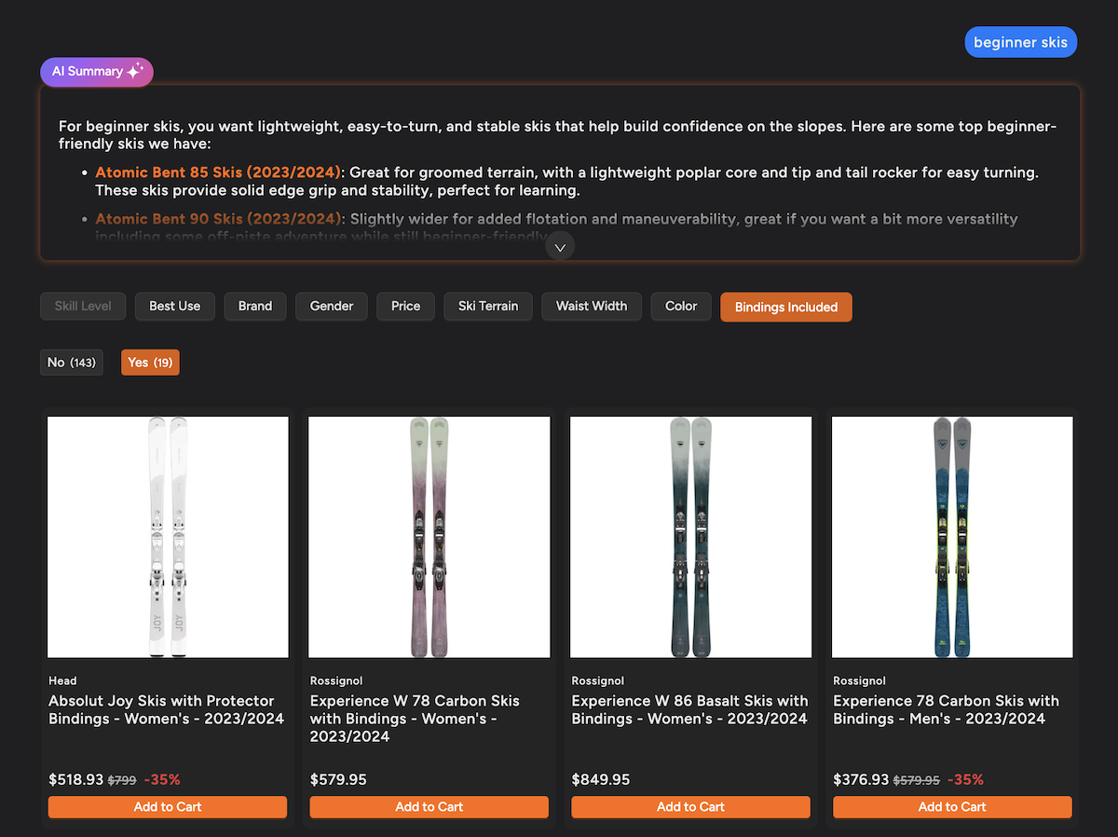Select the Waist Width filter tab
Screen dimensions: 1118x837
click(591, 307)
